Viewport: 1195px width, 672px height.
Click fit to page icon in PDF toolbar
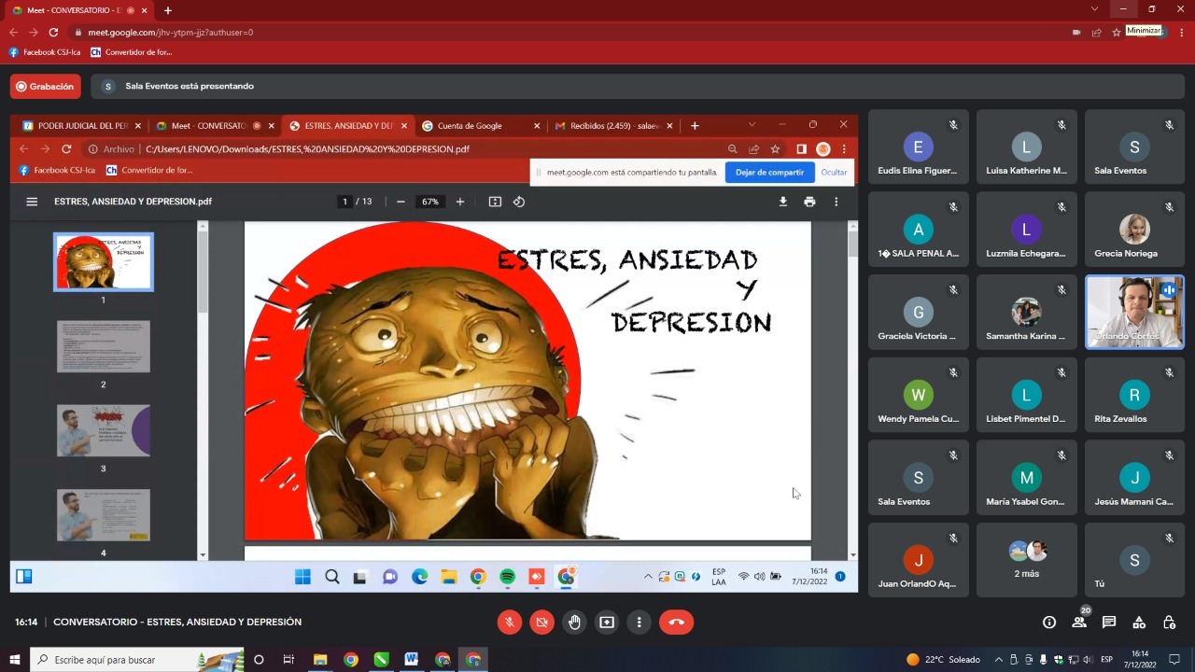point(495,202)
